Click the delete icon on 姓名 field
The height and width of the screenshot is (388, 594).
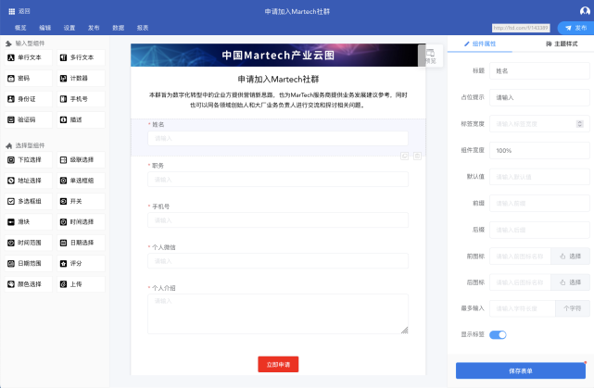coord(417,156)
